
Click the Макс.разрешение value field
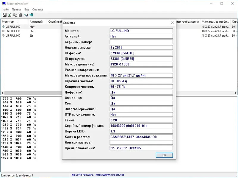141,64
